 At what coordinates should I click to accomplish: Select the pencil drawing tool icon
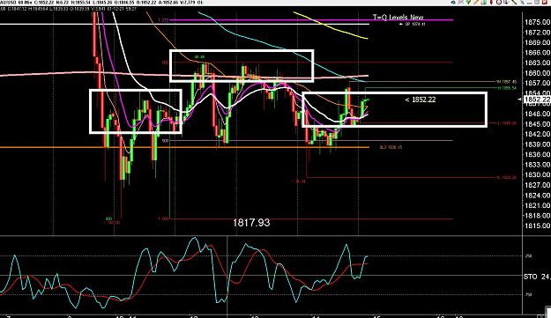point(476,2)
